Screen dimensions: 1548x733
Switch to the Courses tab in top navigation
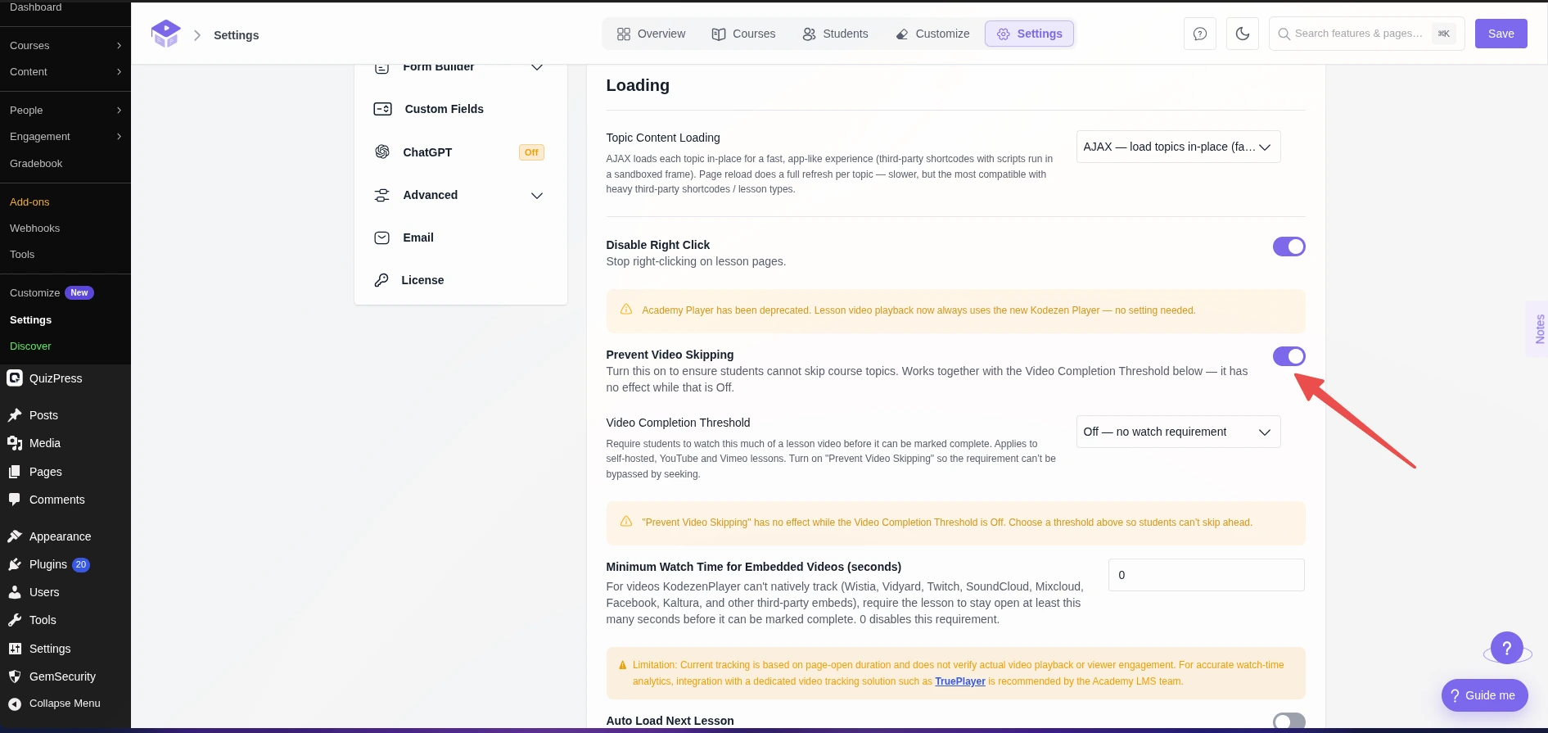[743, 34]
